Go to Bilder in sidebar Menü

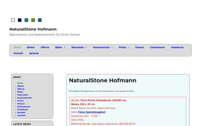click(x=20, y=92)
